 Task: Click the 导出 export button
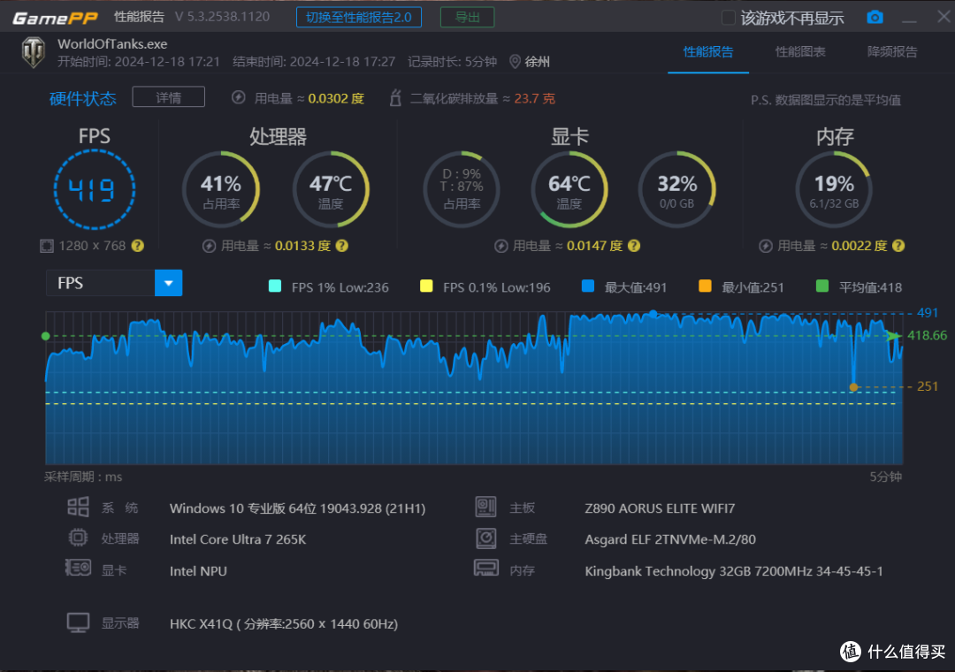click(x=467, y=17)
